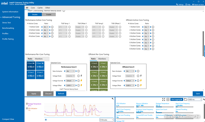Viewport: 205px width, 122px height.
Task: Start File Logging
Action: tap(177, 99)
